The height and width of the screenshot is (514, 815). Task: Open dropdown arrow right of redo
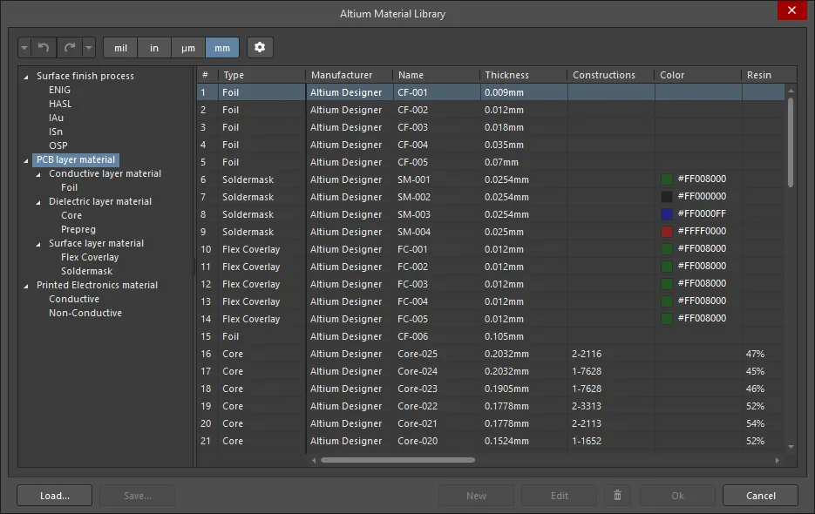[x=88, y=48]
